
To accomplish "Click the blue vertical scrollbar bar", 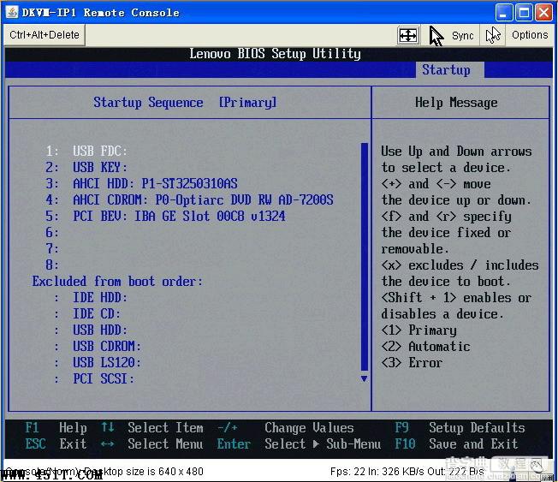I will click(364, 257).
